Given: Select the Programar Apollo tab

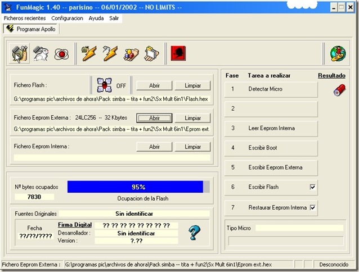Looking at the screenshot, I should click(x=32, y=29).
